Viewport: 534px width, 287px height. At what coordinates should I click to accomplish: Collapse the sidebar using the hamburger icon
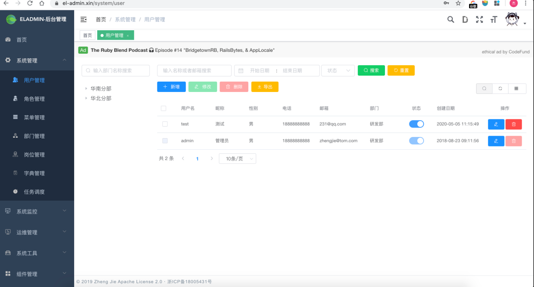tap(83, 19)
